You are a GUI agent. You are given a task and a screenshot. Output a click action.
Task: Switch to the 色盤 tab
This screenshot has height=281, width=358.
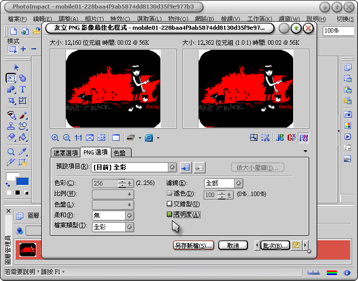(x=122, y=153)
